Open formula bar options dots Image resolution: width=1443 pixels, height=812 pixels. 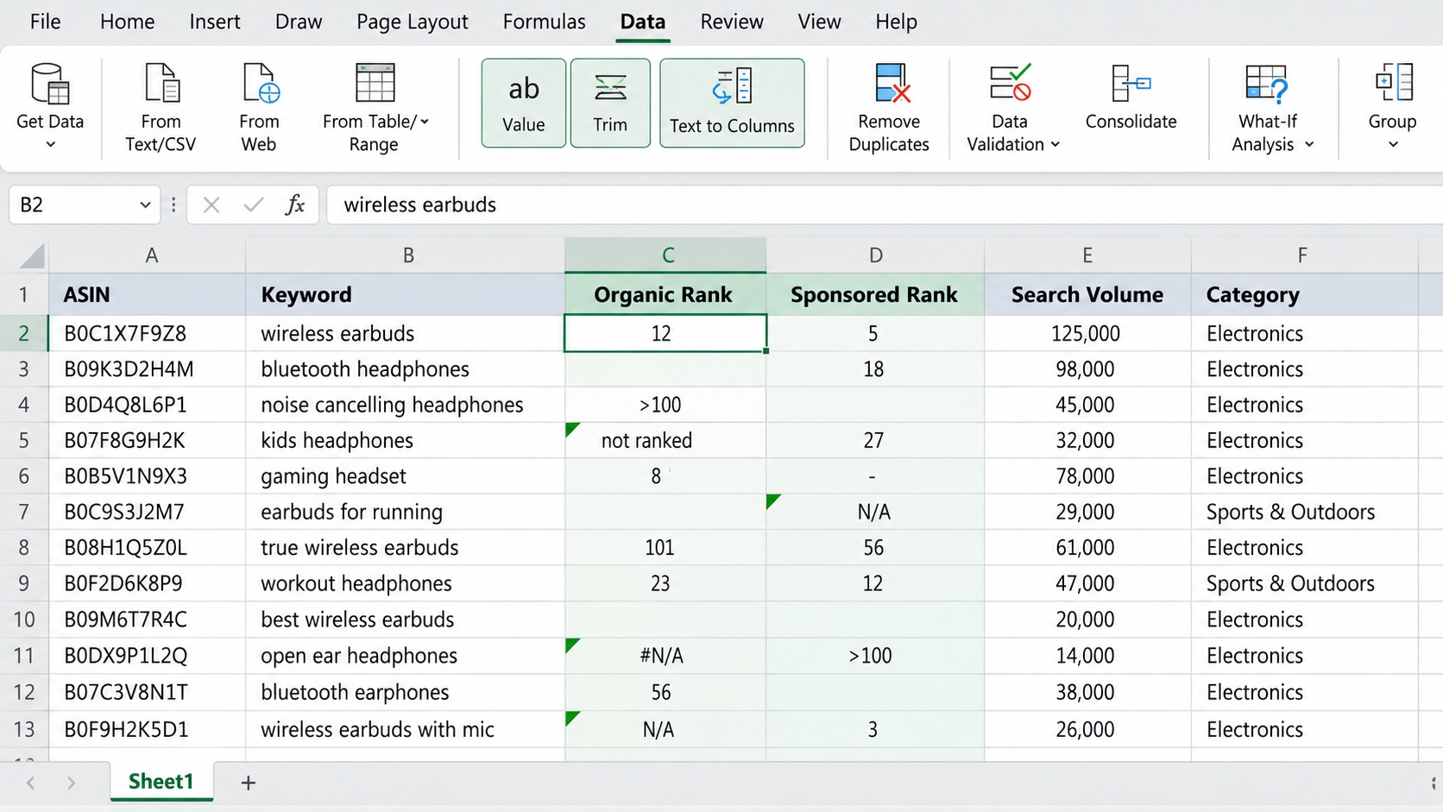click(173, 205)
